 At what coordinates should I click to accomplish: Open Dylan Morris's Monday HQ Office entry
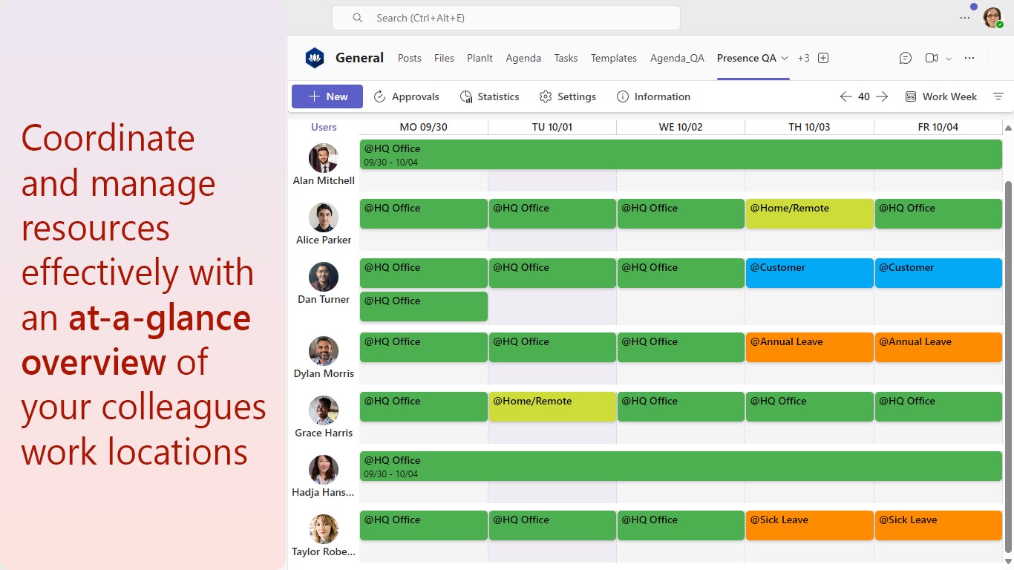coord(424,347)
